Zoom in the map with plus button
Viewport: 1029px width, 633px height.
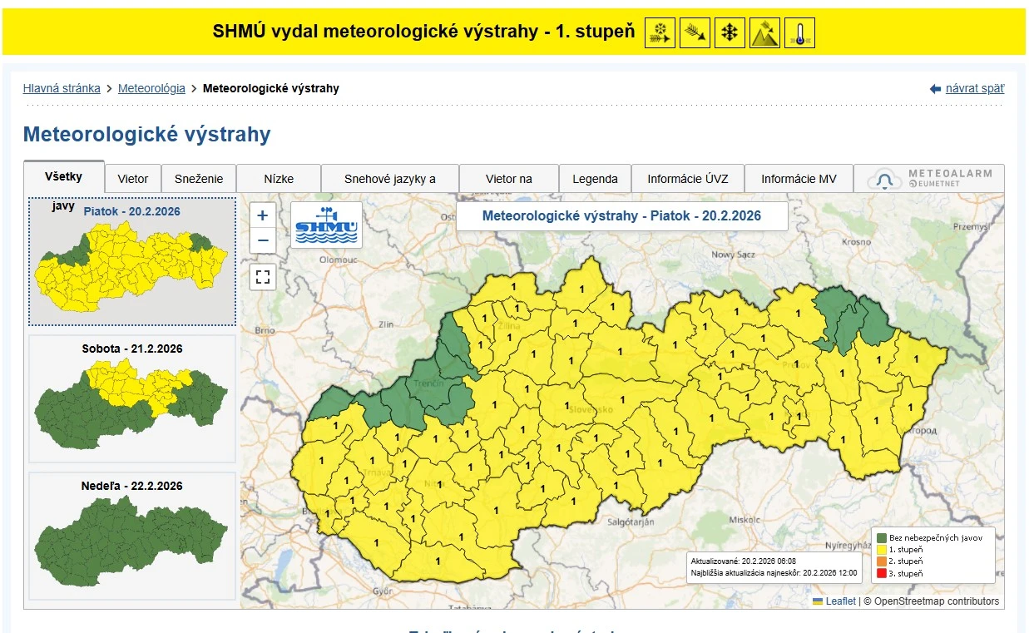(x=263, y=215)
